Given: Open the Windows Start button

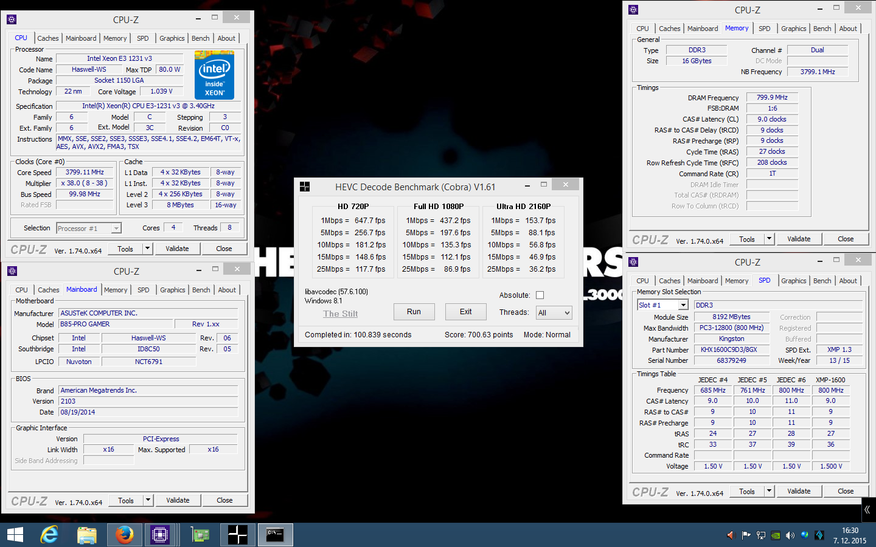Looking at the screenshot, I should pos(15,535).
